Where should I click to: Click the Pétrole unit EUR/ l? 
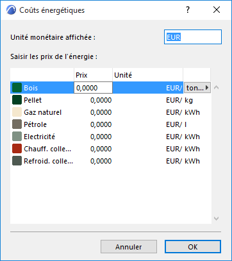[x=176, y=124]
